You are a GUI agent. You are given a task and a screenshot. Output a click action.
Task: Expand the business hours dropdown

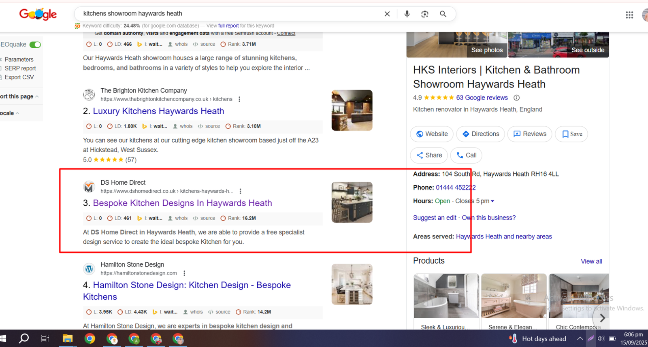(x=492, y=201)
